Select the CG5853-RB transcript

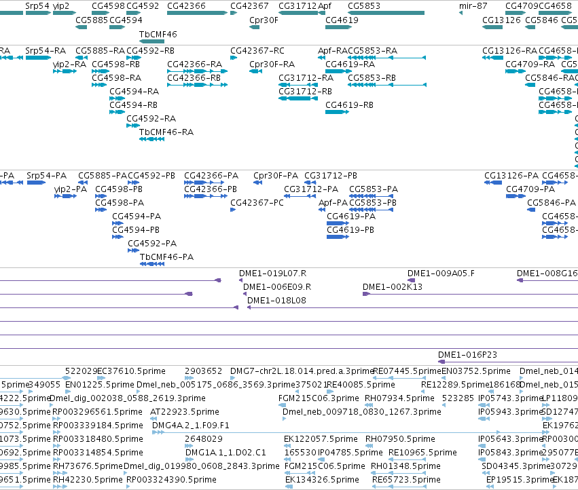pyautogui.click(x=387, y=85)
